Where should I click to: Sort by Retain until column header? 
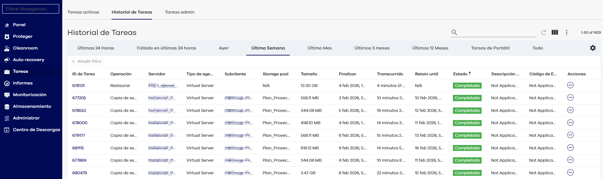click(x=427, y=74)
